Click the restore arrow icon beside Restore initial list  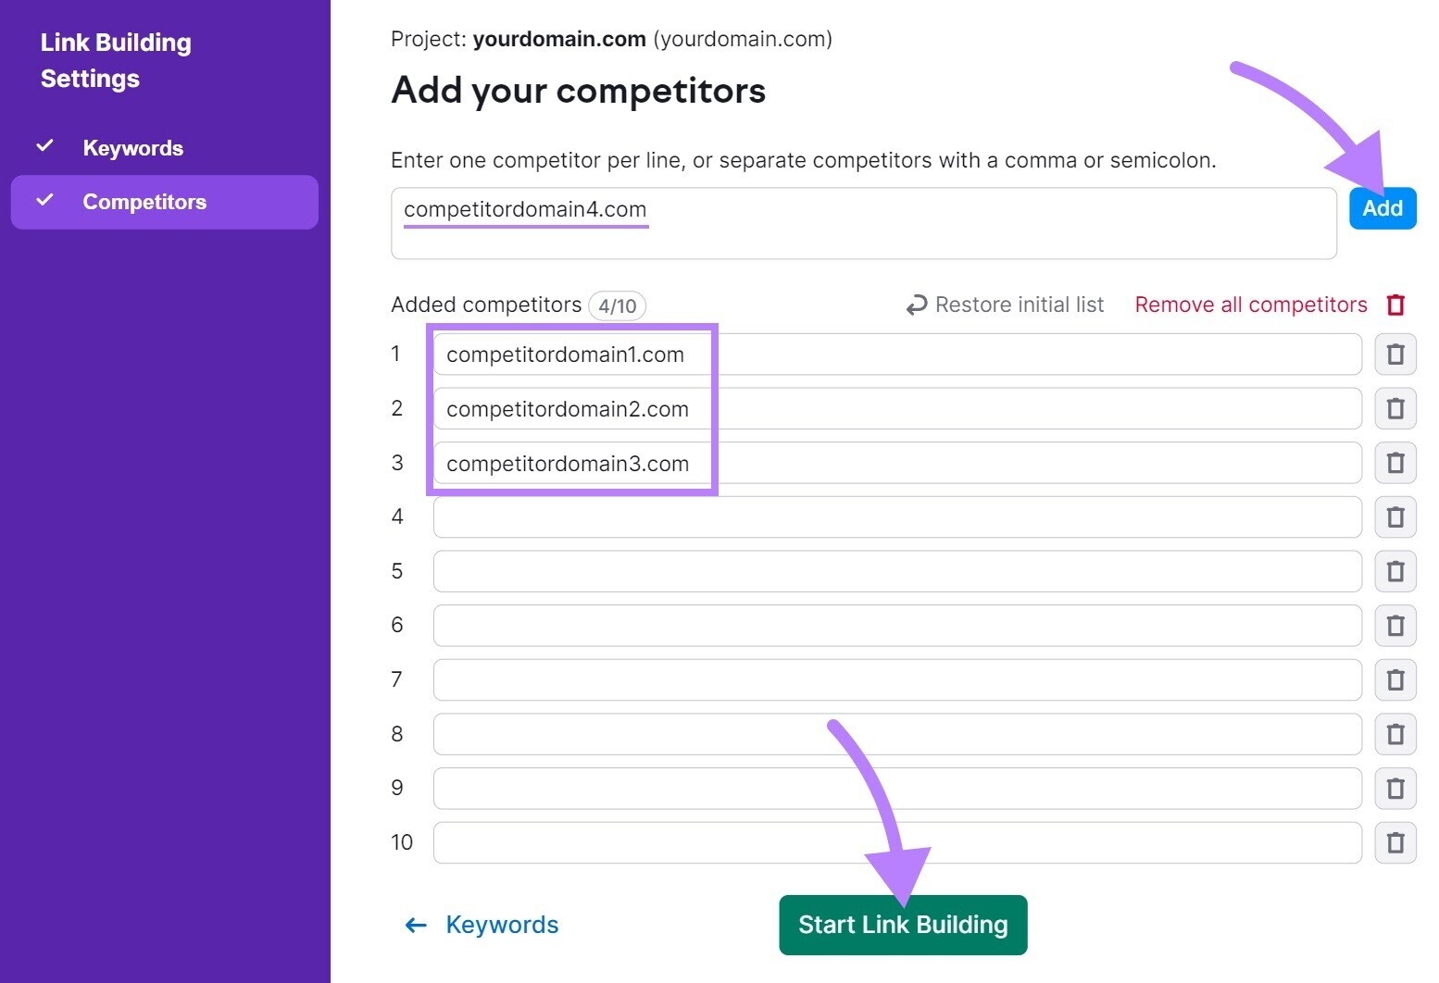pyautogui.click(x=915, y=305)
